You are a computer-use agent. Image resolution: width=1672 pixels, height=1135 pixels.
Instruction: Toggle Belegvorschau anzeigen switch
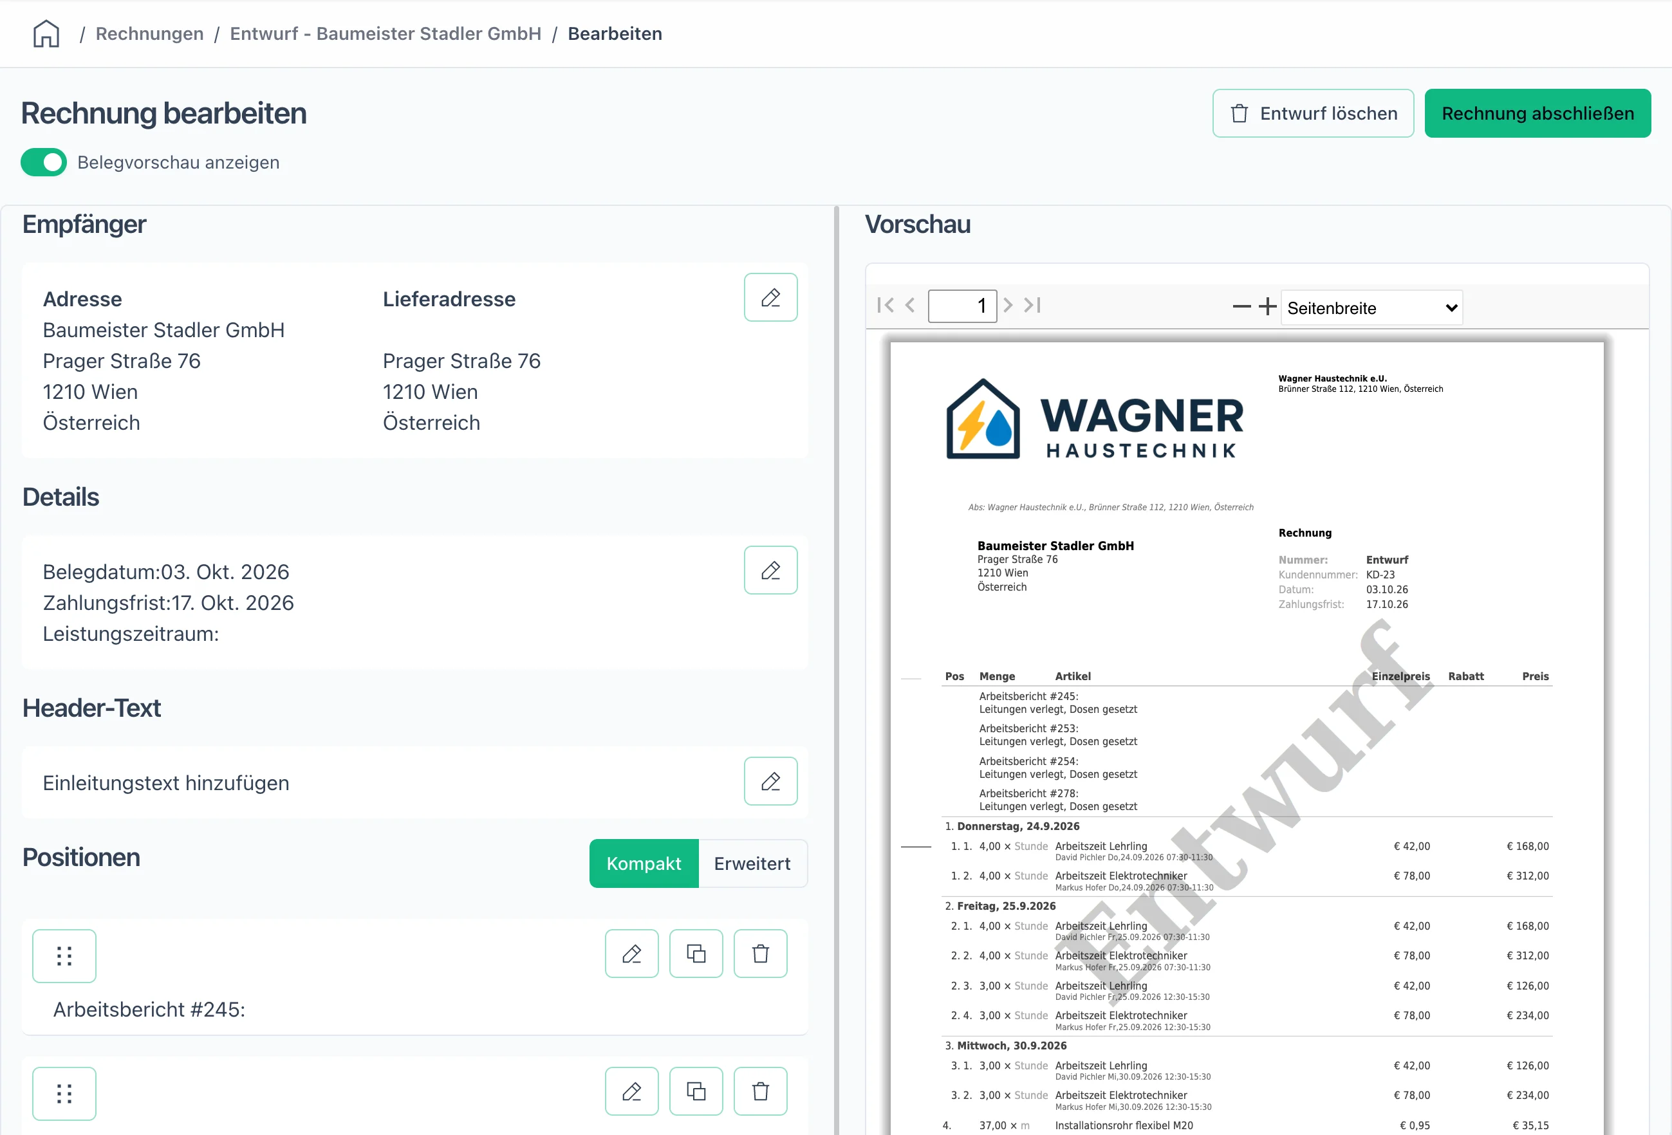tap(44, 163)
